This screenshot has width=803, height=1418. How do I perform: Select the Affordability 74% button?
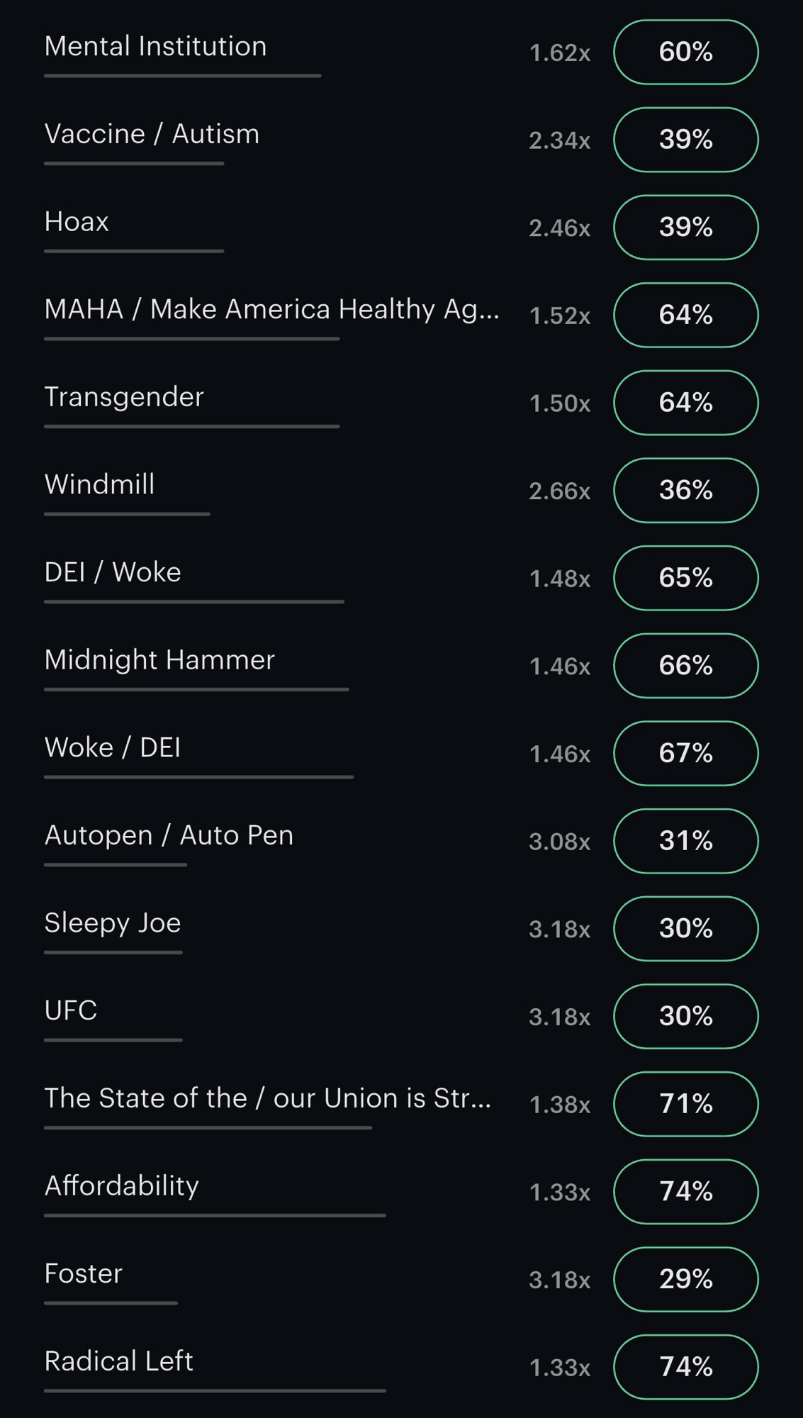pyautogui.click(x=685, y=1192)
